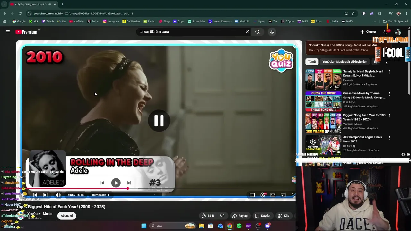
Task: Open Microsoft Store from taskbar
Action: (x=211, y=226)
